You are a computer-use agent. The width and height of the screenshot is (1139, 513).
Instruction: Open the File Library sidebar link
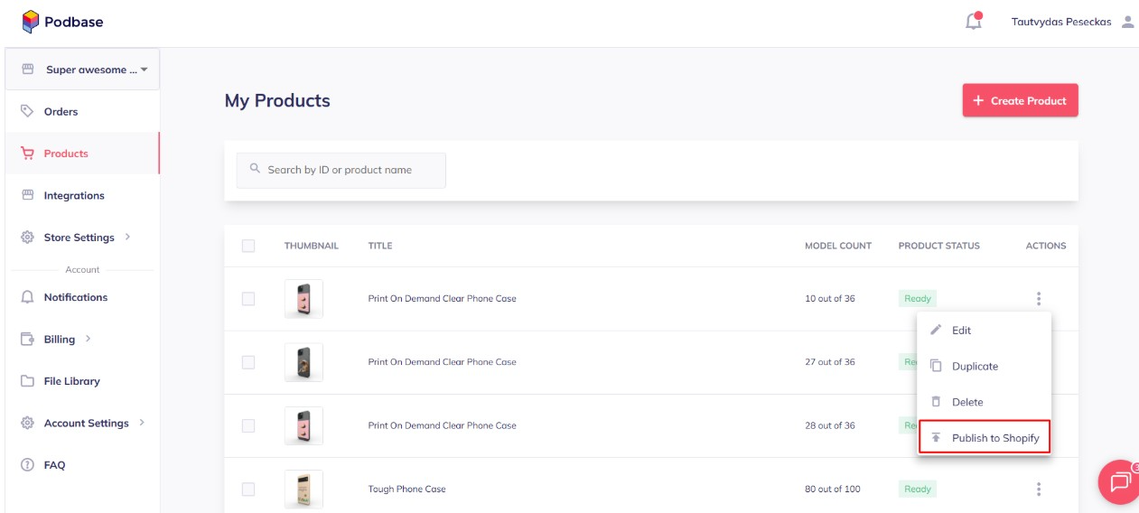(71, 381)
